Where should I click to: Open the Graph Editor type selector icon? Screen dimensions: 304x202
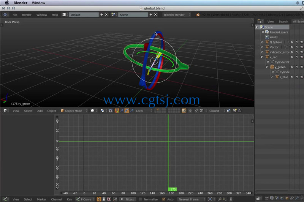coord(5,199)
